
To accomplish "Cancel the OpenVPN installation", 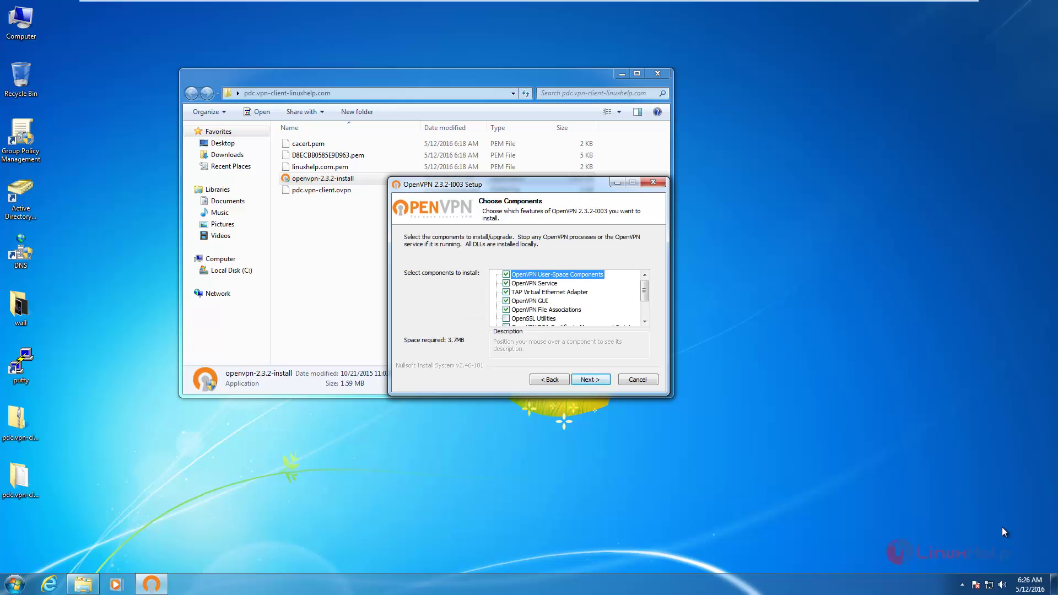I will point(638,380).
